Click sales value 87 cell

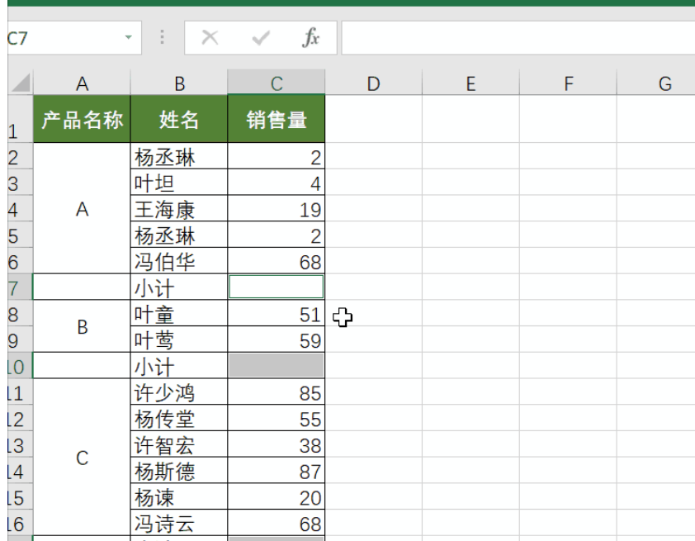tap(277, 471)
